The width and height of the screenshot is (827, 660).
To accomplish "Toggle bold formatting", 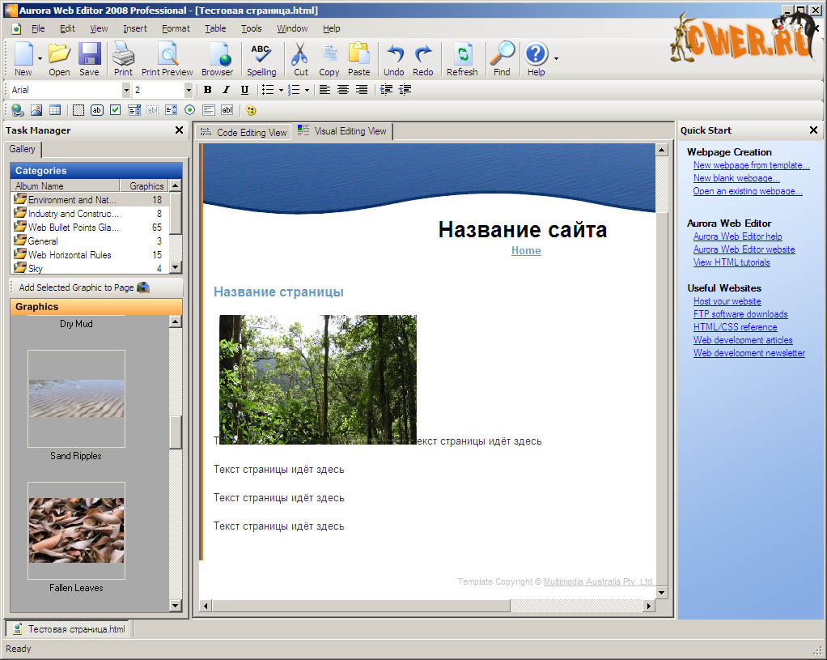I will 207,90.
